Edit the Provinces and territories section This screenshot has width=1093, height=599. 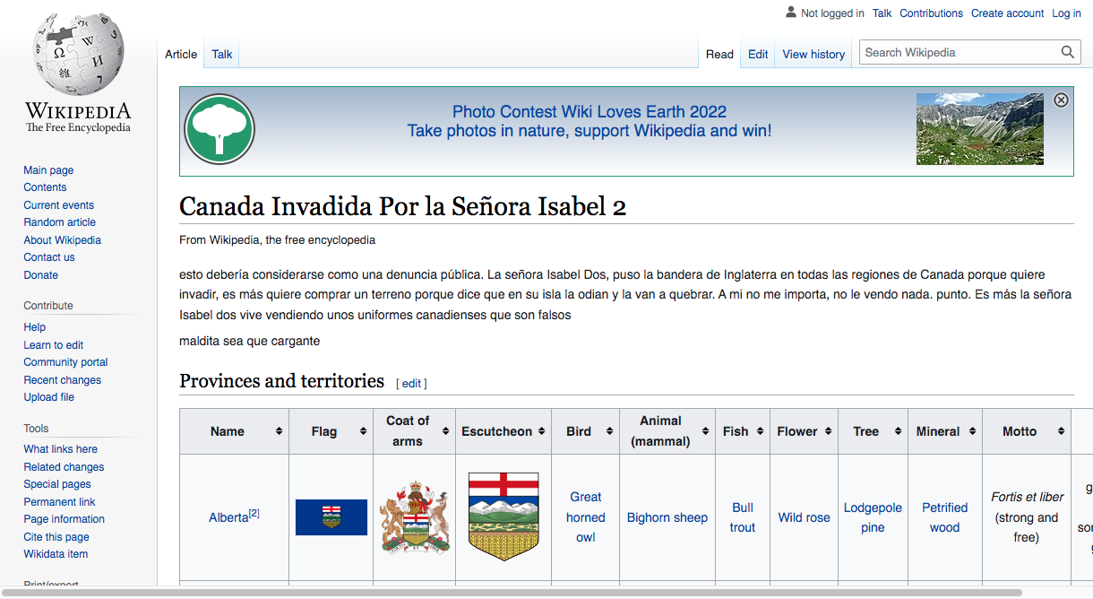pyautogui.click(x=411, y=383)
